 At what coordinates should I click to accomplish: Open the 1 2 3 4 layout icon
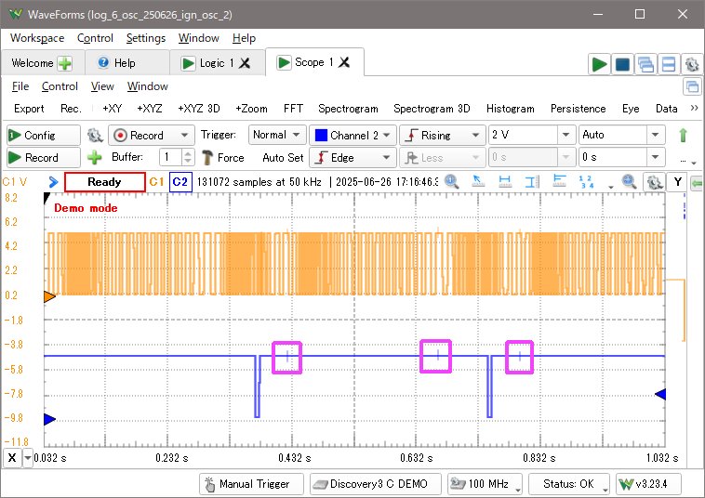586,181
